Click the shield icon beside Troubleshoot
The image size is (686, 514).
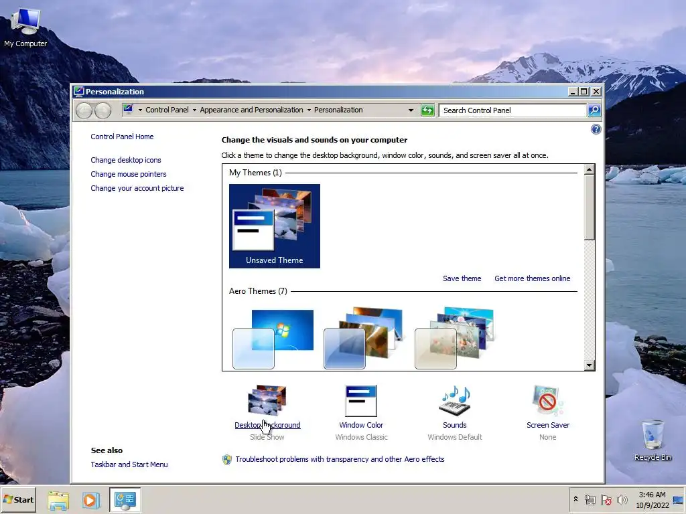coord(226,459)
